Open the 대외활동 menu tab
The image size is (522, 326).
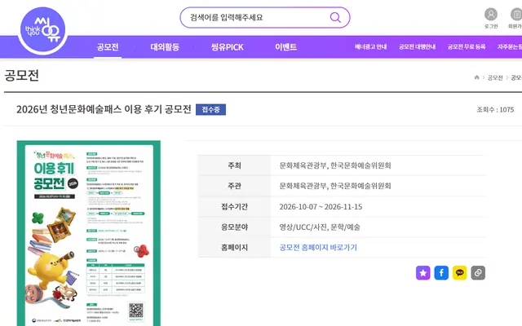165,47
